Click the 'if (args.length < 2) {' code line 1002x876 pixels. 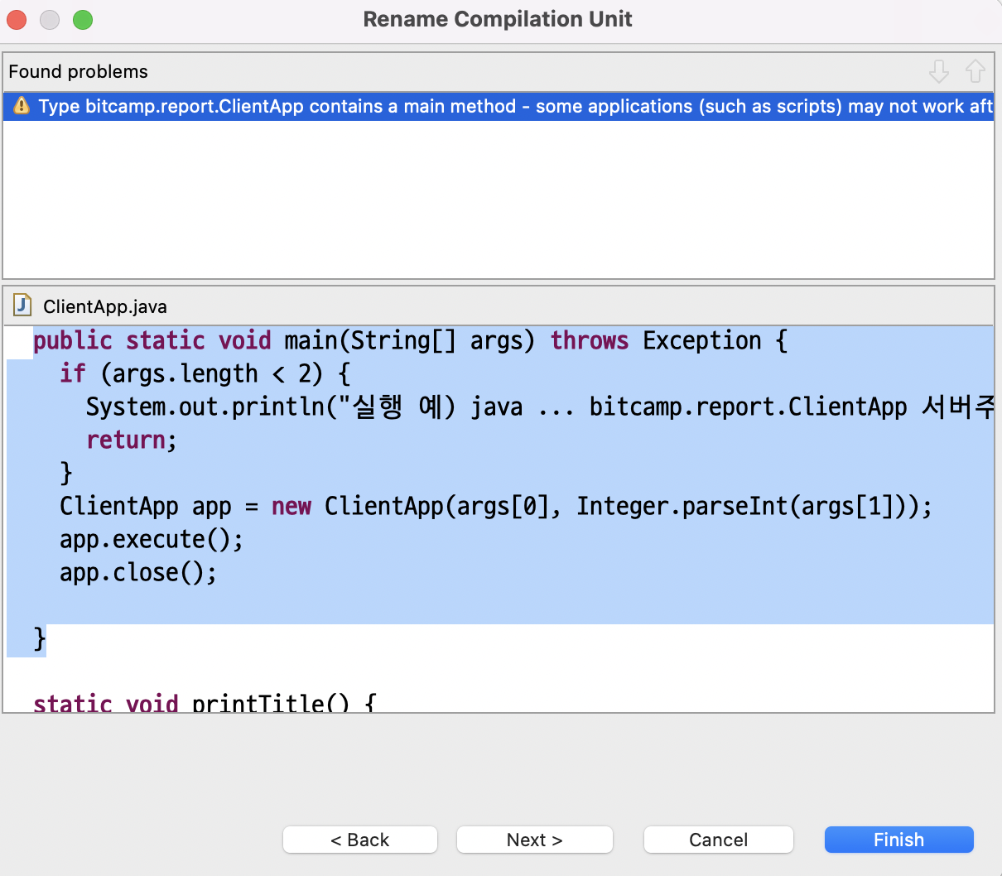tap(205, 373)
